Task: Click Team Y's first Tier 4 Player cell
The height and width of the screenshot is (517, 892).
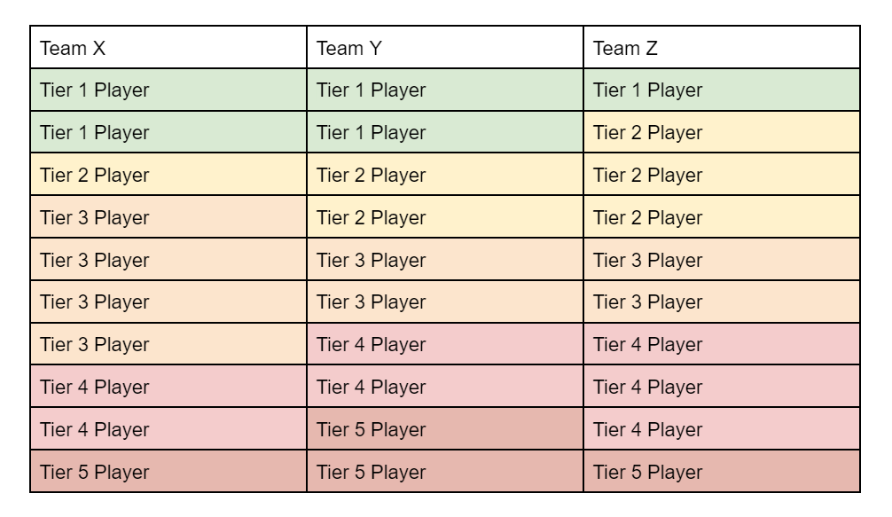Action: [x=445, y=344]
